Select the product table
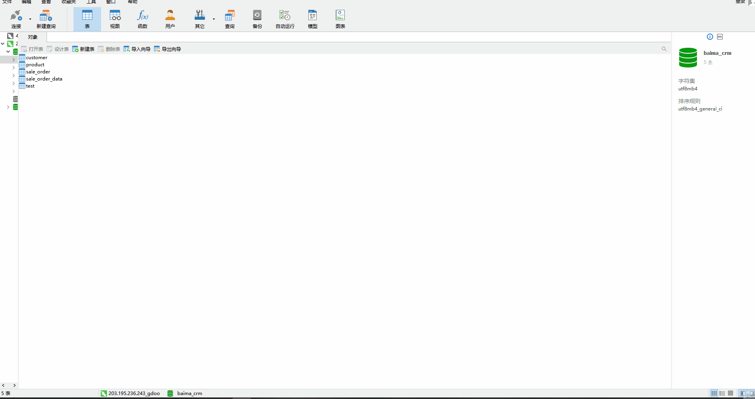 (x=32, y=65)
